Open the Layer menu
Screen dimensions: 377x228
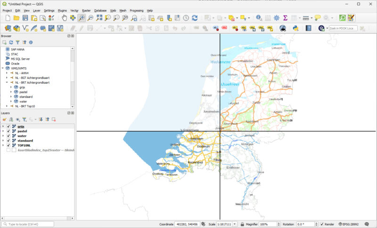pos(37,10)
